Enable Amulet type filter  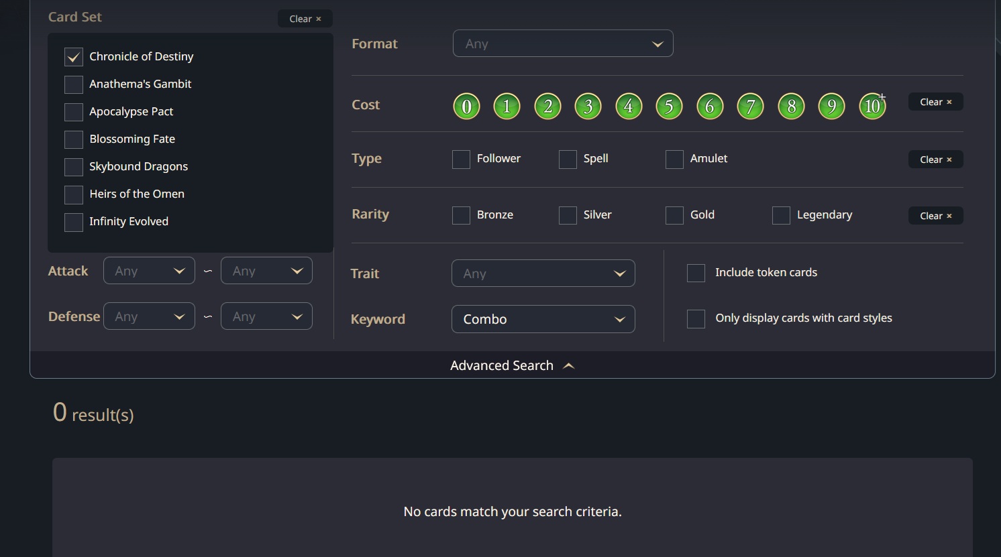click(674, 160)
